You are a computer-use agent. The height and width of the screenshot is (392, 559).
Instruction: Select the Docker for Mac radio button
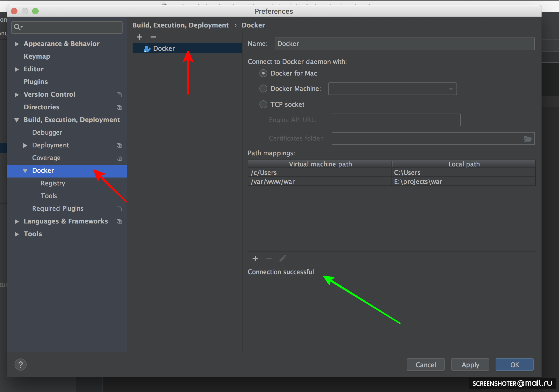click(x=263, y=73)
